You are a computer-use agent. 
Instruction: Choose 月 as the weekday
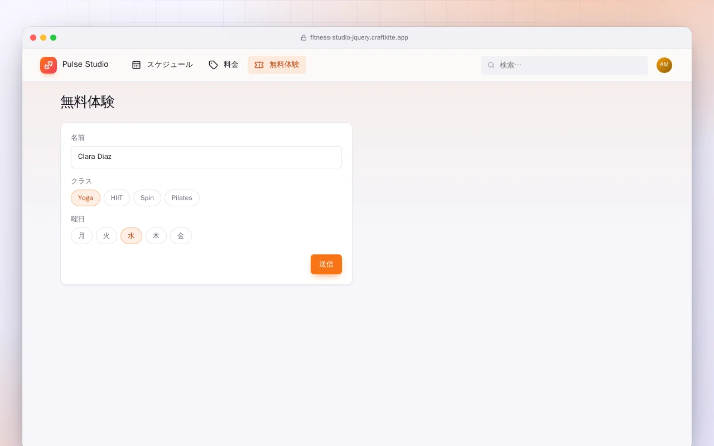[81, 236]
